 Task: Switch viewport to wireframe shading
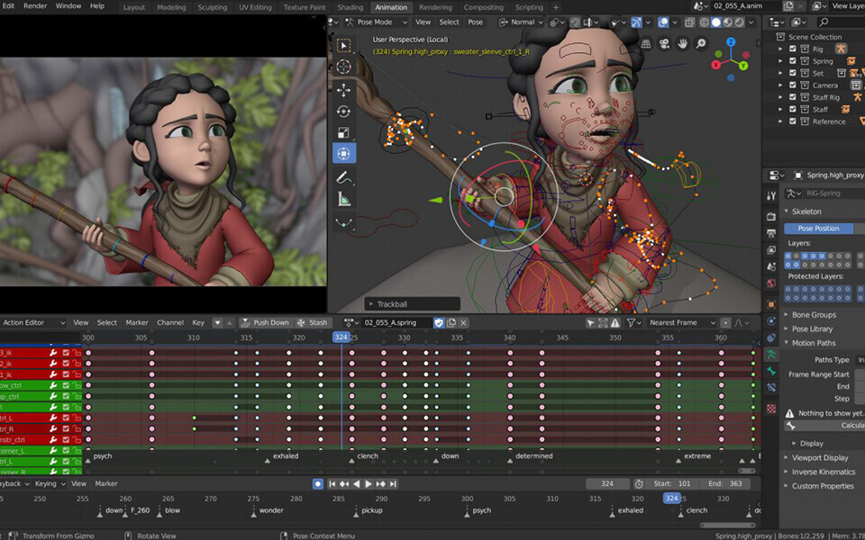pyautogui.click(x=705, y=22)
